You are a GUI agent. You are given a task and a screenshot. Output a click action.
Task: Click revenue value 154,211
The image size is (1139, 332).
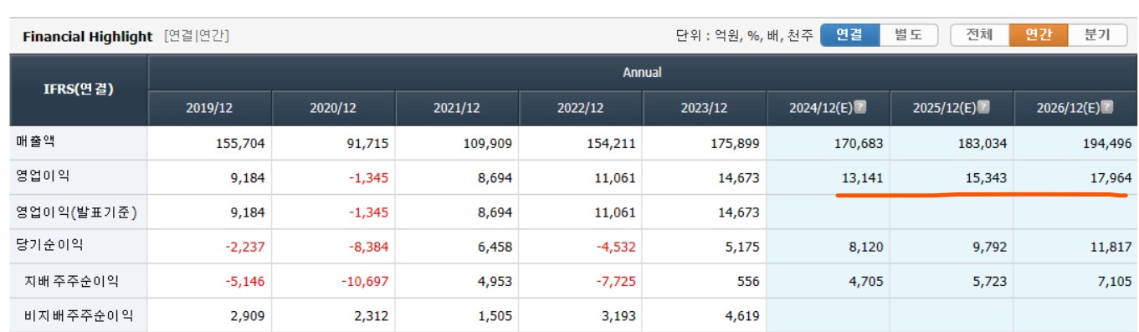coord(612,144)
